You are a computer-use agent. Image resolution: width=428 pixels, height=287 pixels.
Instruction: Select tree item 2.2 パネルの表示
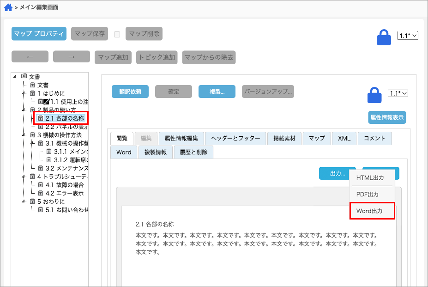click(67, 127)
